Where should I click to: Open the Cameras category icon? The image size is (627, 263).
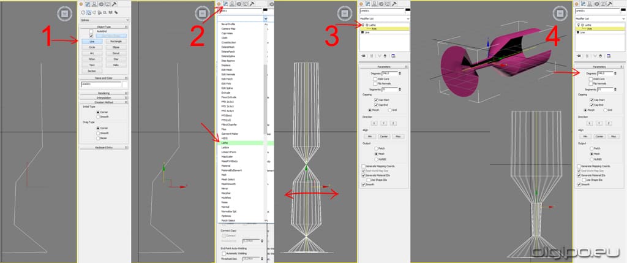coord(100,12)
